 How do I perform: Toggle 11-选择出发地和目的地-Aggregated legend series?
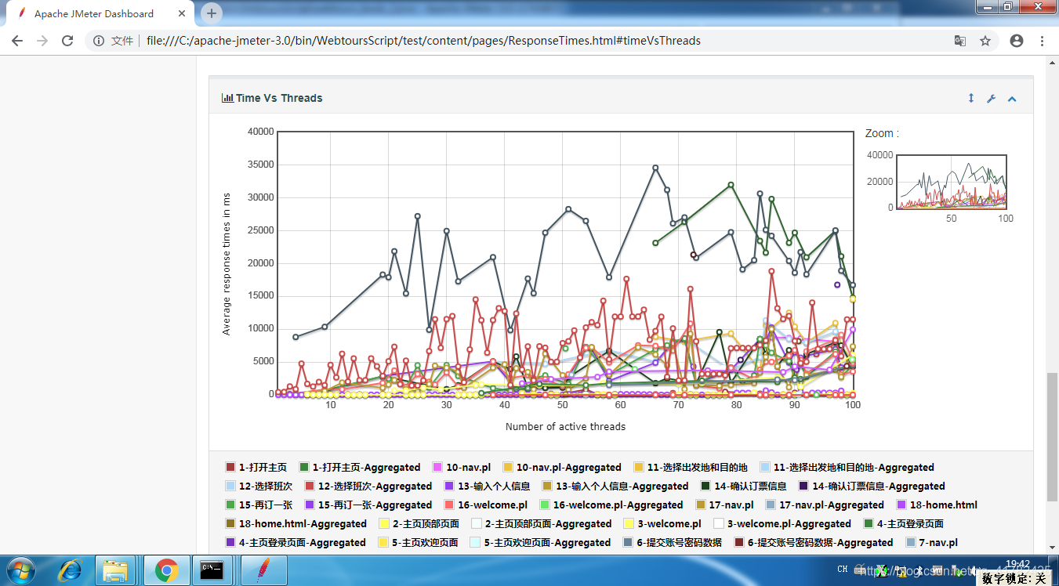(x=847, y=468)
